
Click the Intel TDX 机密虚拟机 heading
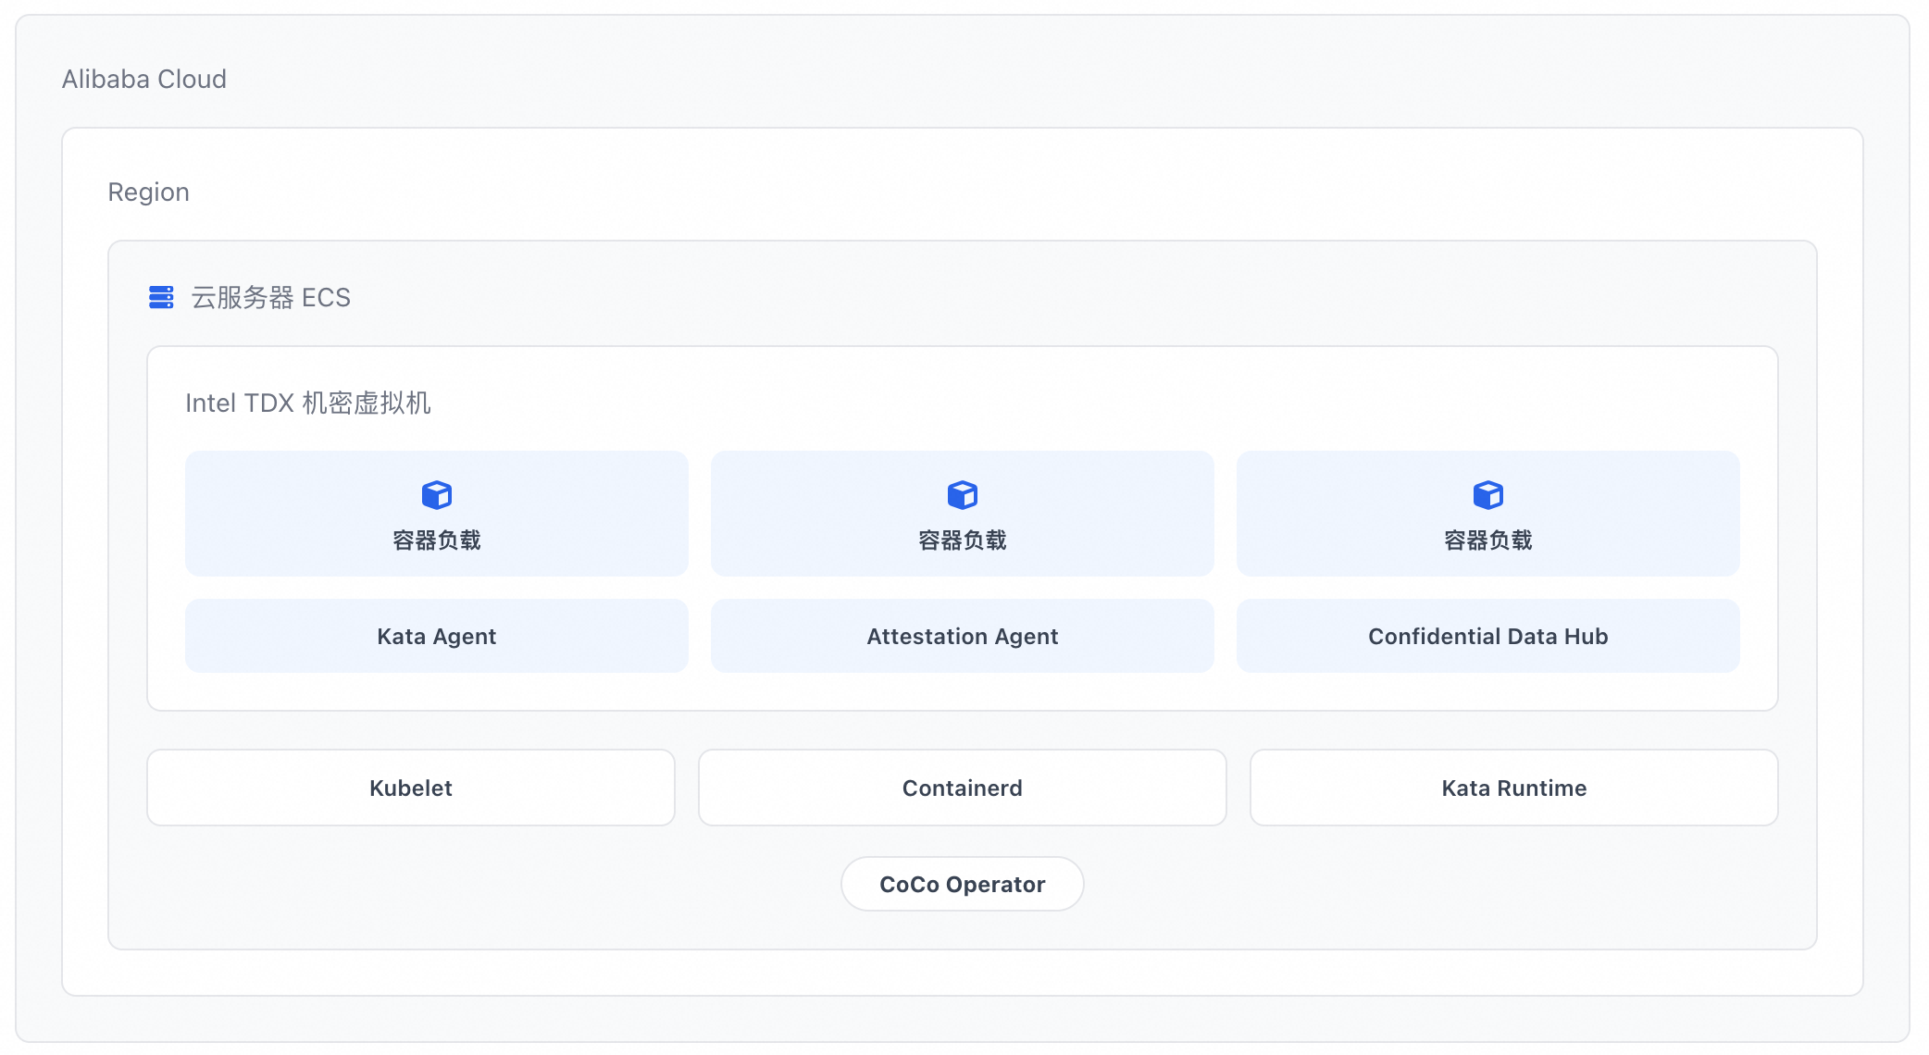308,403
